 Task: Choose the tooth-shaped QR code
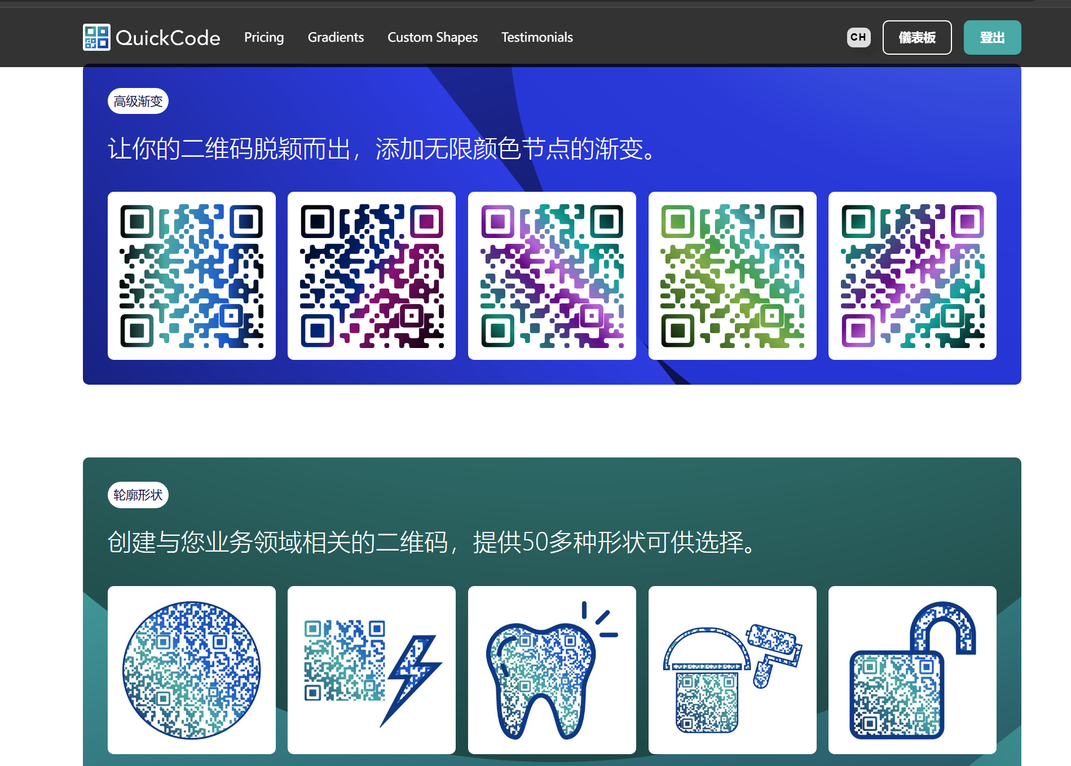point(552,670)
